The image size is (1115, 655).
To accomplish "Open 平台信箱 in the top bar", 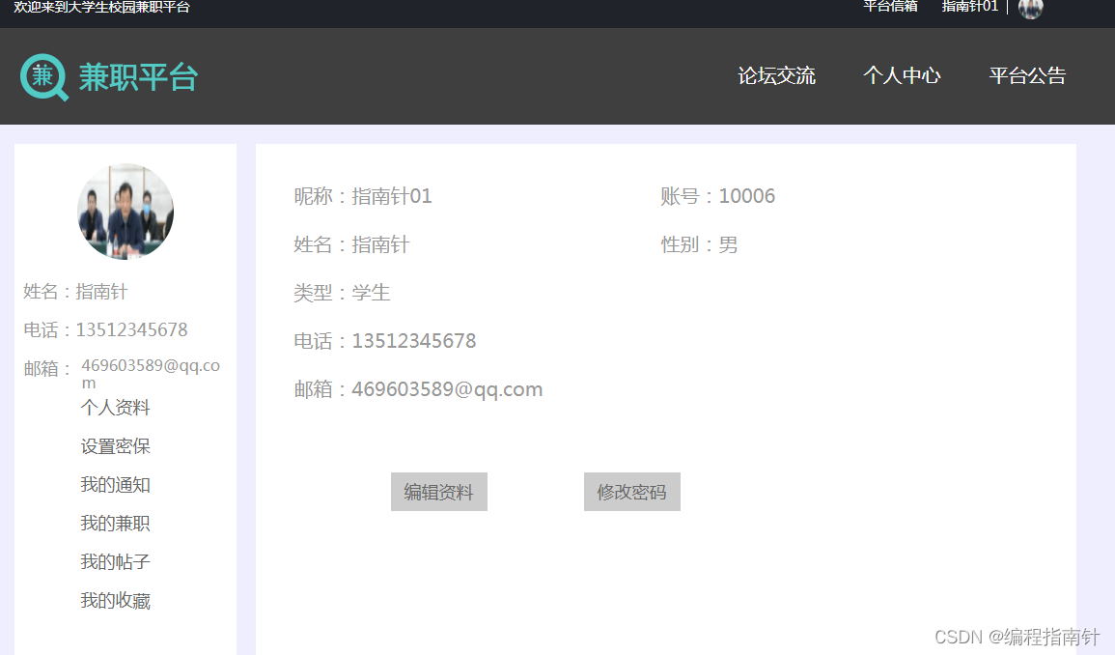I will click(890, 7).
